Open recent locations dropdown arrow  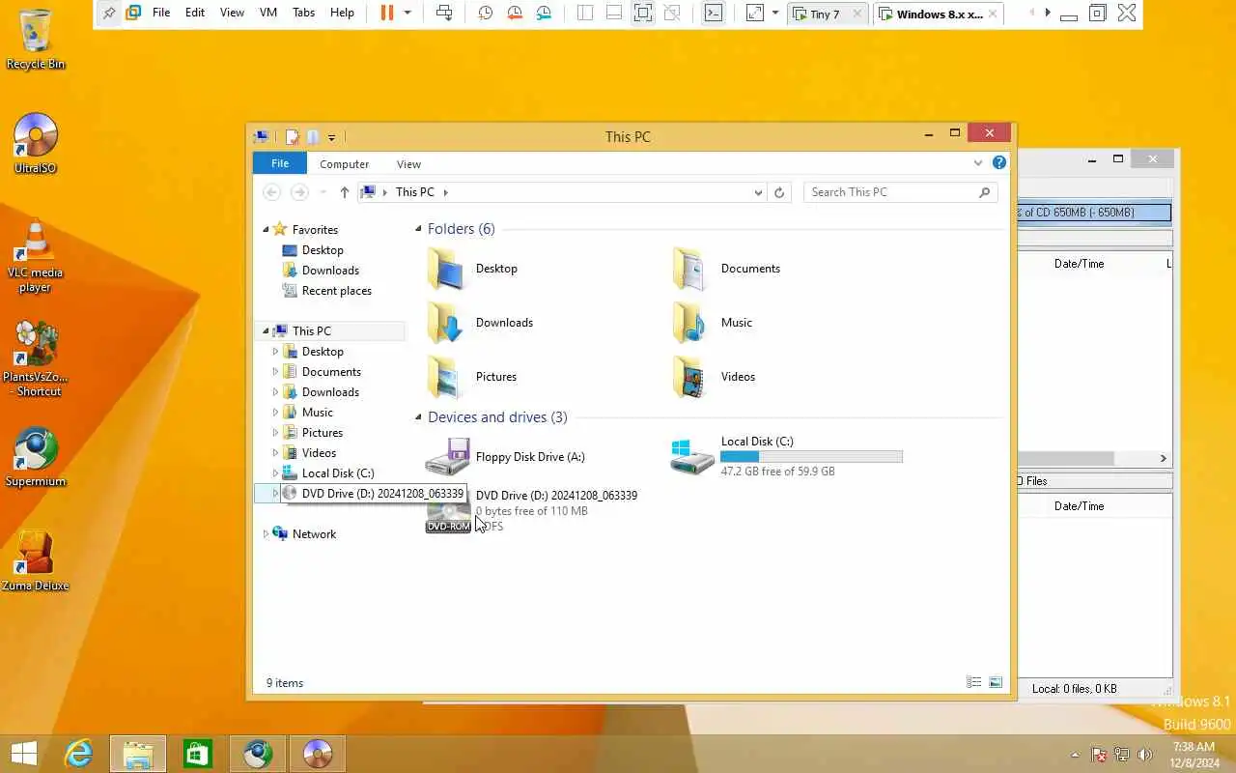coord(323,192)
